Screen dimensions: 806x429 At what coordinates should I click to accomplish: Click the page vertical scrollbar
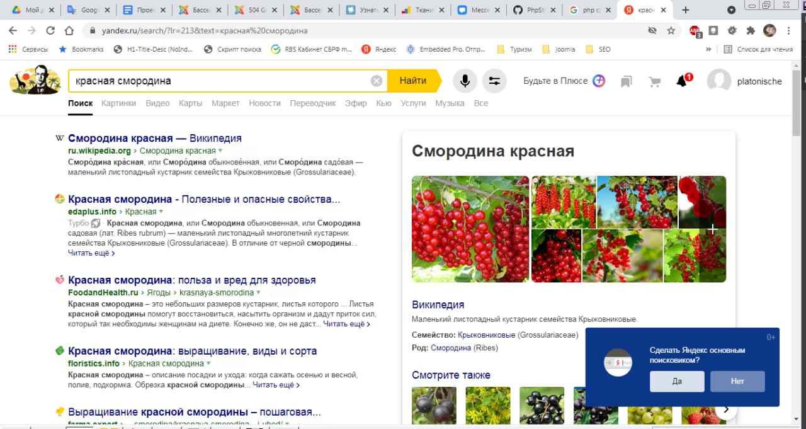tap(797, 103)
